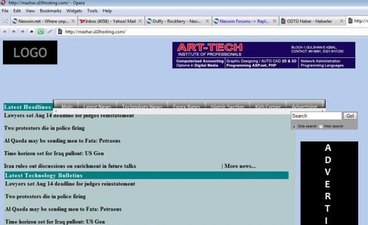Close the Neowin.net tab
The image size is (368, 225).
[x=73, y=21]
